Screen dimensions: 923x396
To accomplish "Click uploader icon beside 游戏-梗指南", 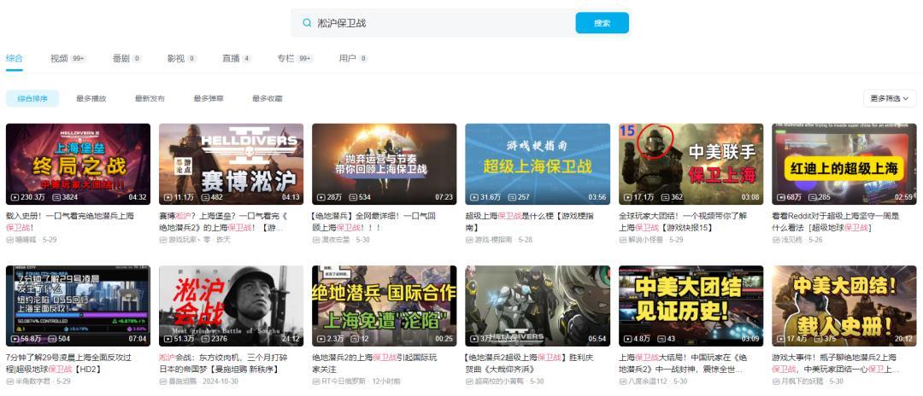I will [469, 240].
